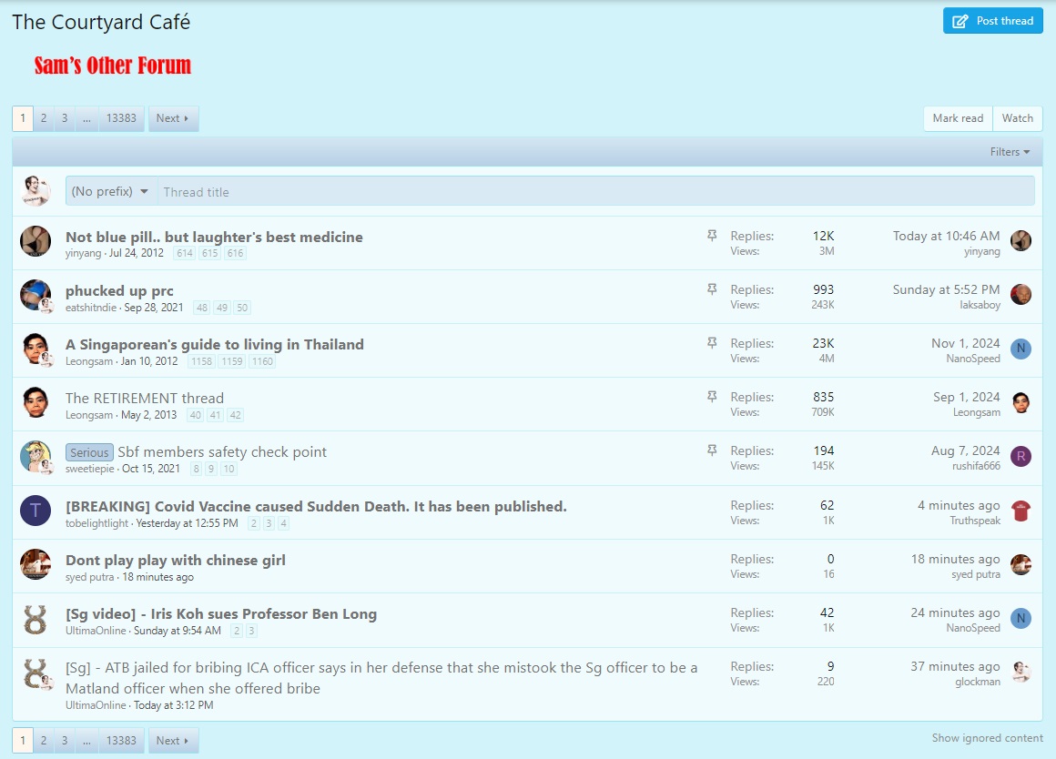Go to page 2 in top pagination
Screen dimensions: 1056x759
tap(43, 118)
